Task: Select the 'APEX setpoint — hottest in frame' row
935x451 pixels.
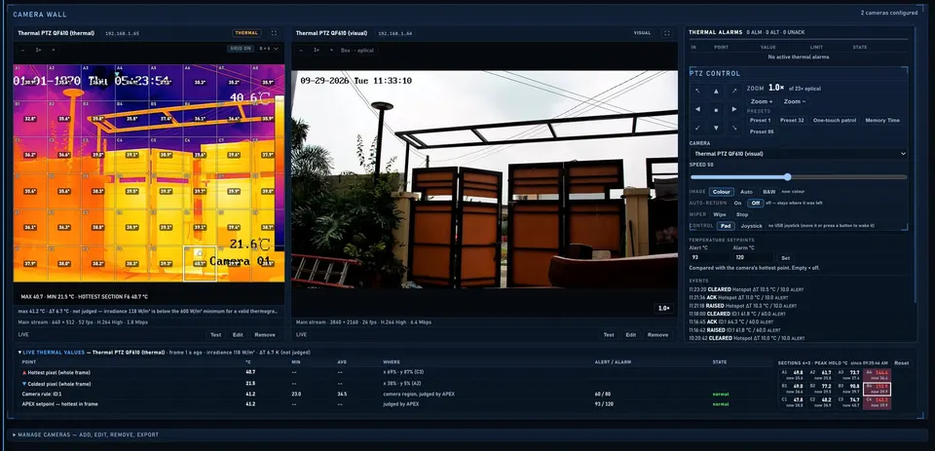Action: tap(393, 404)
